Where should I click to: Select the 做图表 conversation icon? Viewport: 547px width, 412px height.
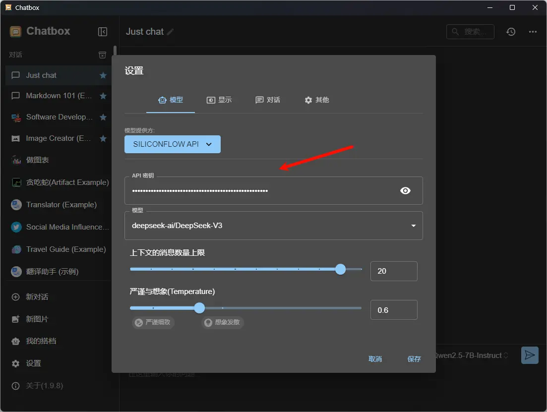(16, 160)
